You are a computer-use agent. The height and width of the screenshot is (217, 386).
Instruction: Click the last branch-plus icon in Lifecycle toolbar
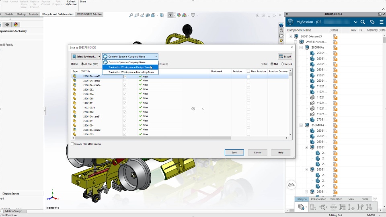(369, 207)
